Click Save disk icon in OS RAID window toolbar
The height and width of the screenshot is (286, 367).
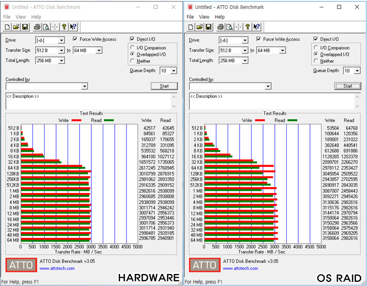[x=209, y=27]
